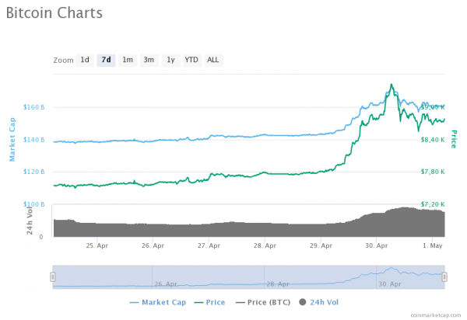Screen dimensions: 467x320
Task: Click the price peak on 30. Apr
Action: (x=392, y=85)
